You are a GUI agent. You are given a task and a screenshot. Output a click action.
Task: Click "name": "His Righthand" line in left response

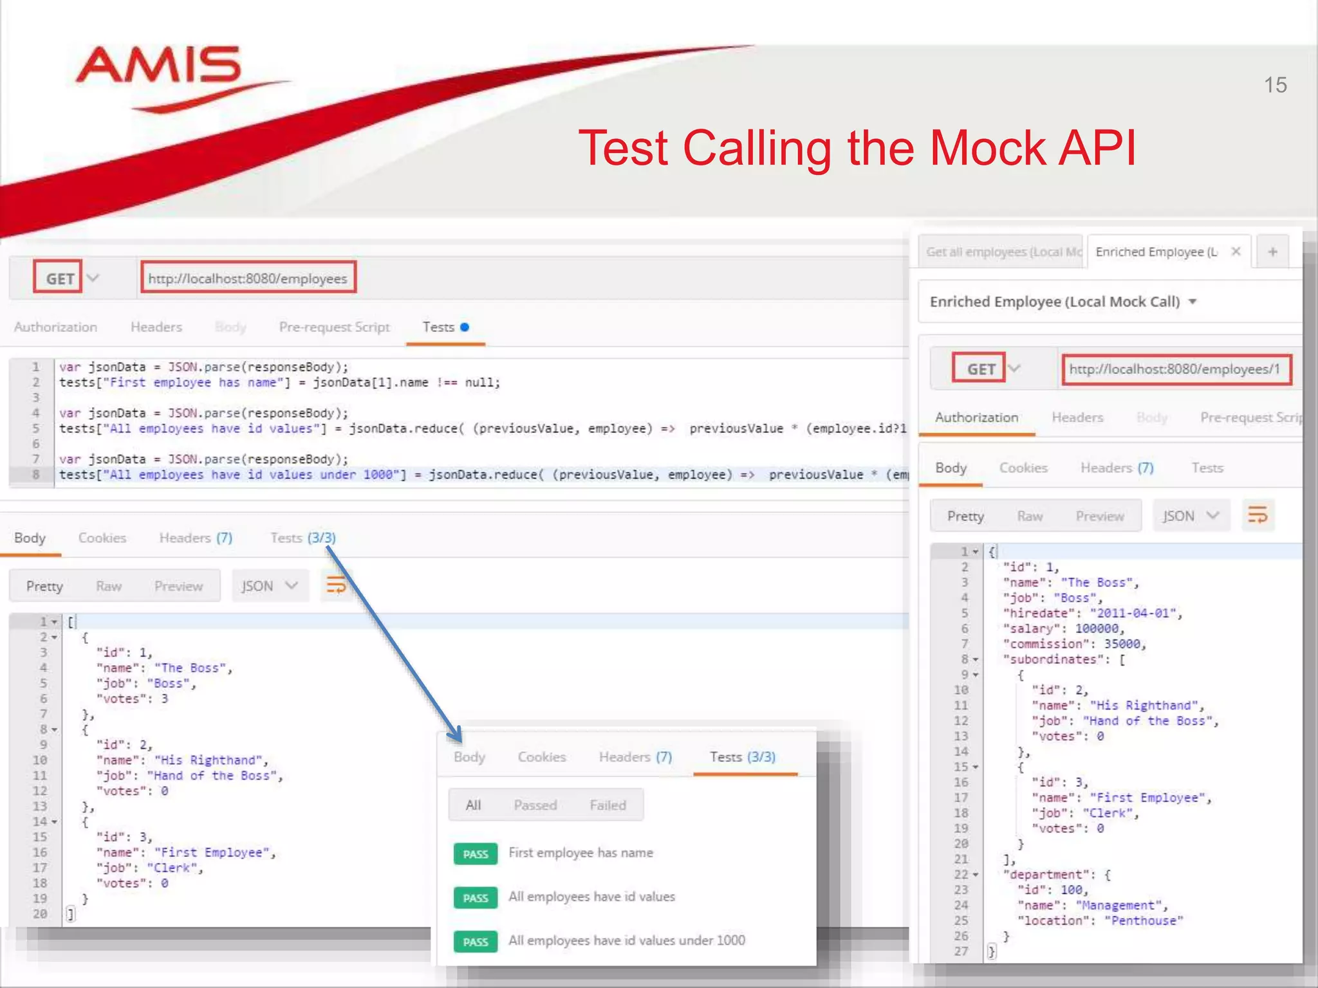pos(183,760)
